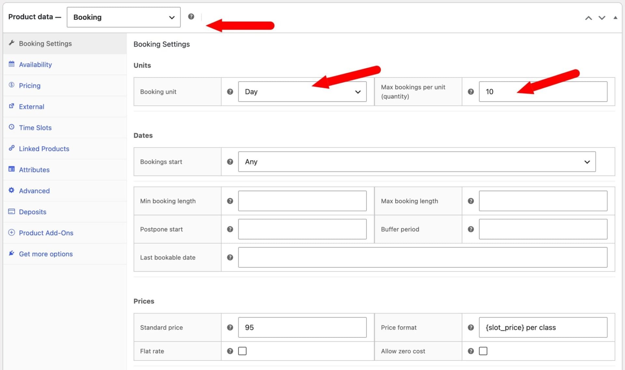
Task: Focus the Postpone start input field
Action: click(x=302, y=229)
